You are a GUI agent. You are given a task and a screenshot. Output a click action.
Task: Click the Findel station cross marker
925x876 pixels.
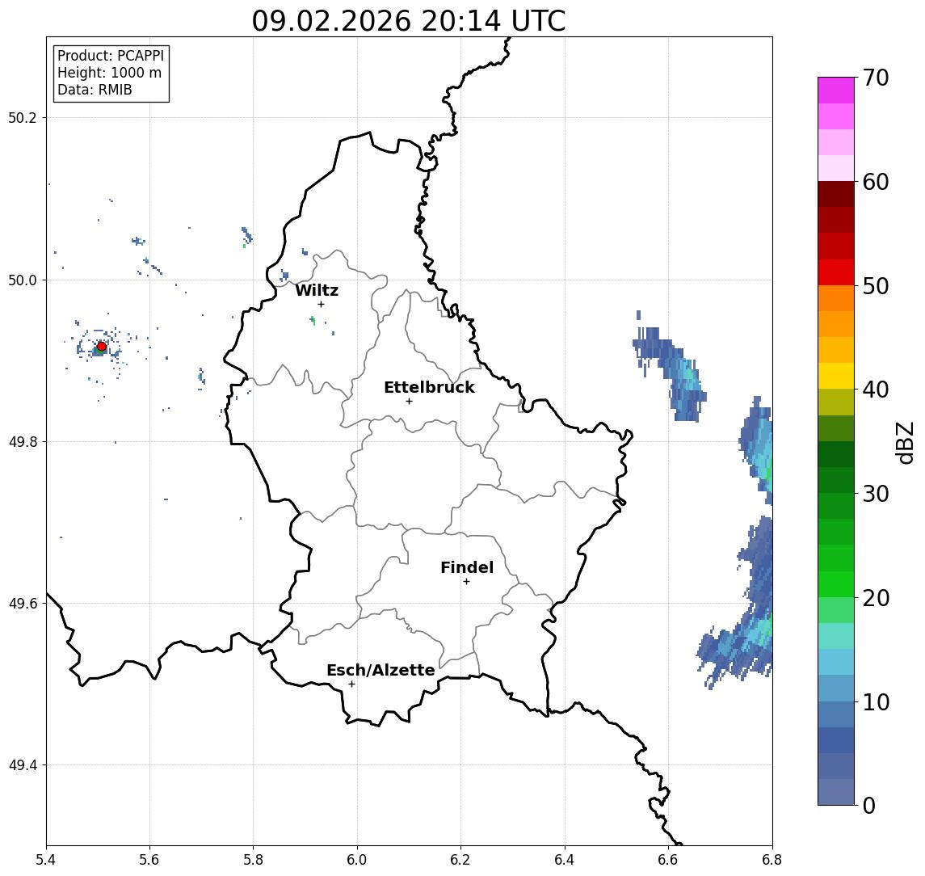[466, 582]
